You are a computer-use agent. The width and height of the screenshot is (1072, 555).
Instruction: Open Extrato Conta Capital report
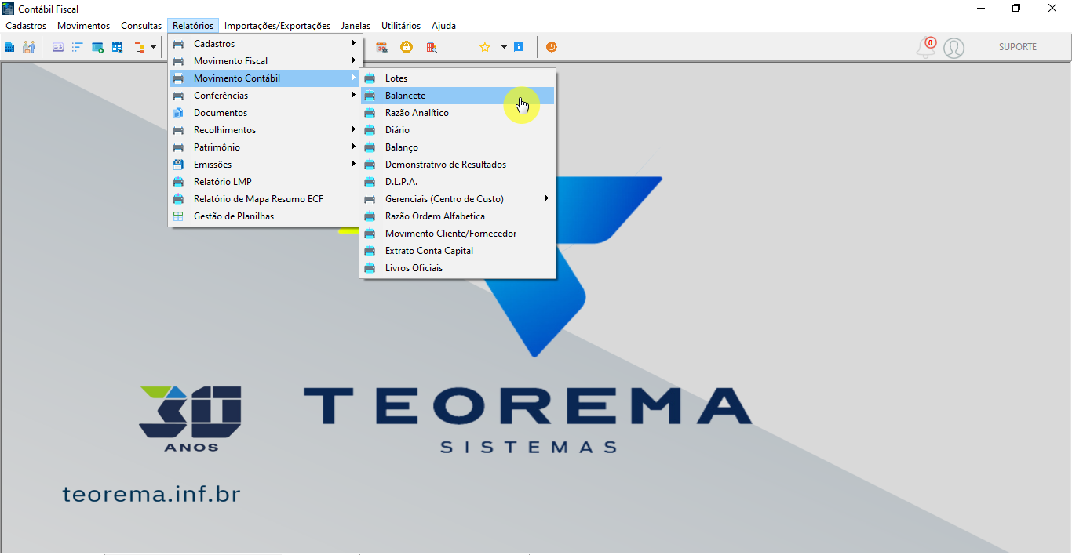click(x=458, y=251)
